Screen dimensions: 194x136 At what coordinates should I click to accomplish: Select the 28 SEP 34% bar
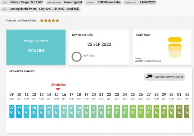pyautogui.click(x=156, y=111)
